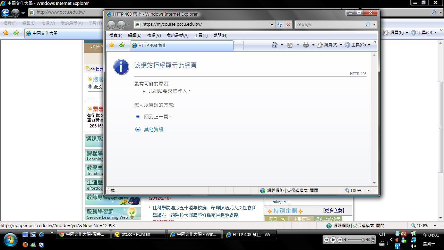The width and height of the screenshot is (444, 250).
Task: Click the Next track button in the taskbar player
Action: (x=340, y=240)
